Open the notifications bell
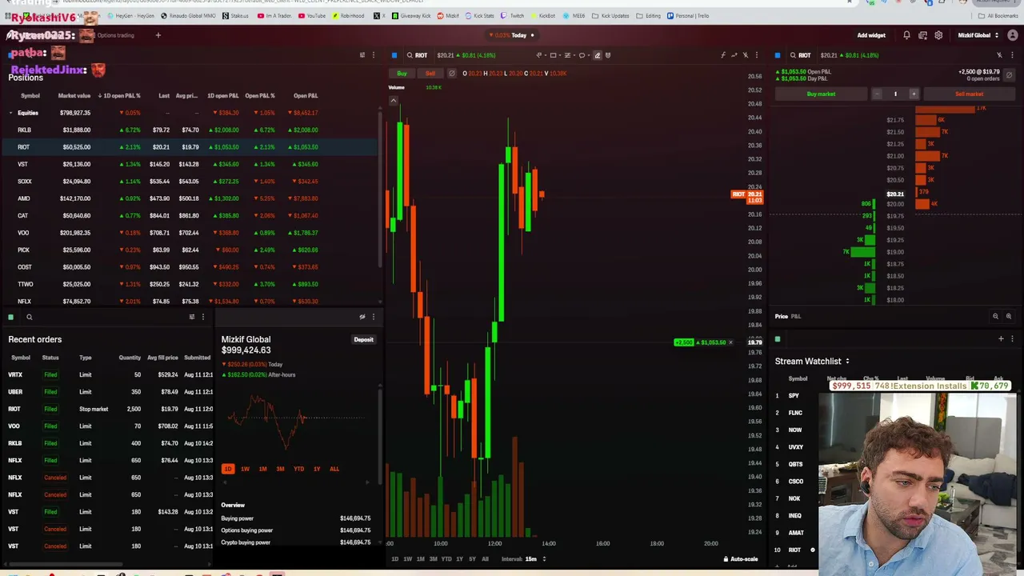This screenshot has height=576, width=1024. tap(906, 35)
